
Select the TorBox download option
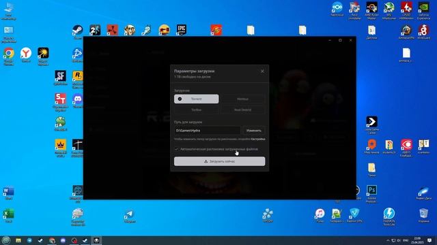coord(196,110)
